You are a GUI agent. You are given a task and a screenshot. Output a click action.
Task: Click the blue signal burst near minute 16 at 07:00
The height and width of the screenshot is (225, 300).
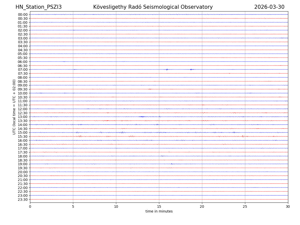point(167,69)
